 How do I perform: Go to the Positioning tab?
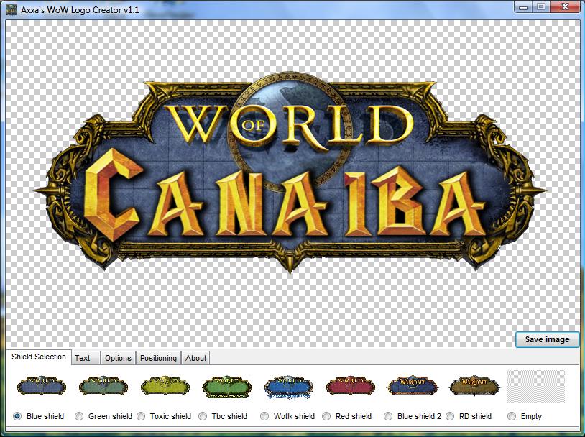[158, 358]
